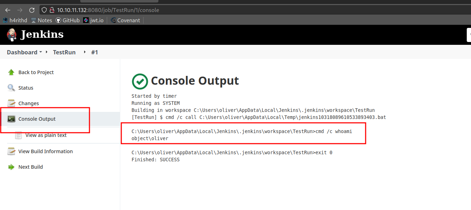Open the jwt.io bookmark
This screenshot has height=210, width=471.
coord(93,20)
